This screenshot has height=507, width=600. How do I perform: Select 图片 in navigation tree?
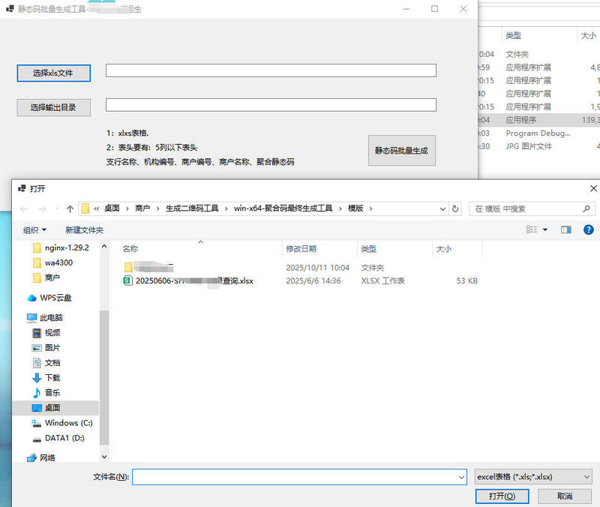[x=46, y=348]
